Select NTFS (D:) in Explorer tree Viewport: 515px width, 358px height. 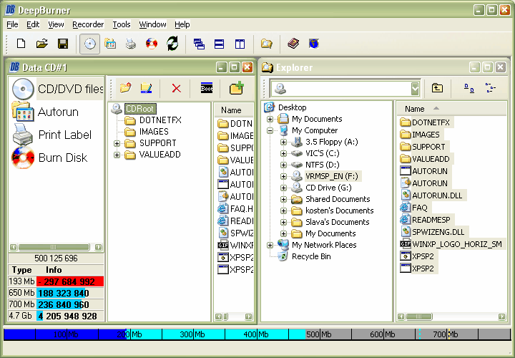coord(322,165)
